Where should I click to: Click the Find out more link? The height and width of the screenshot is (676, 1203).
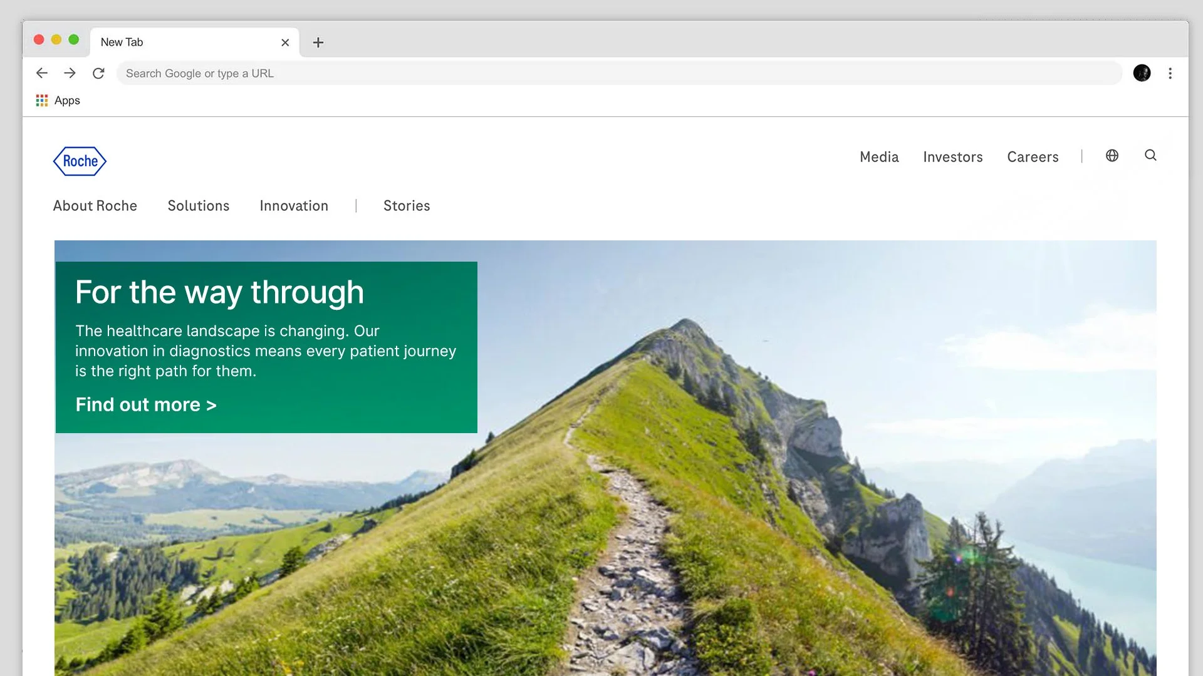click(146, 405)
